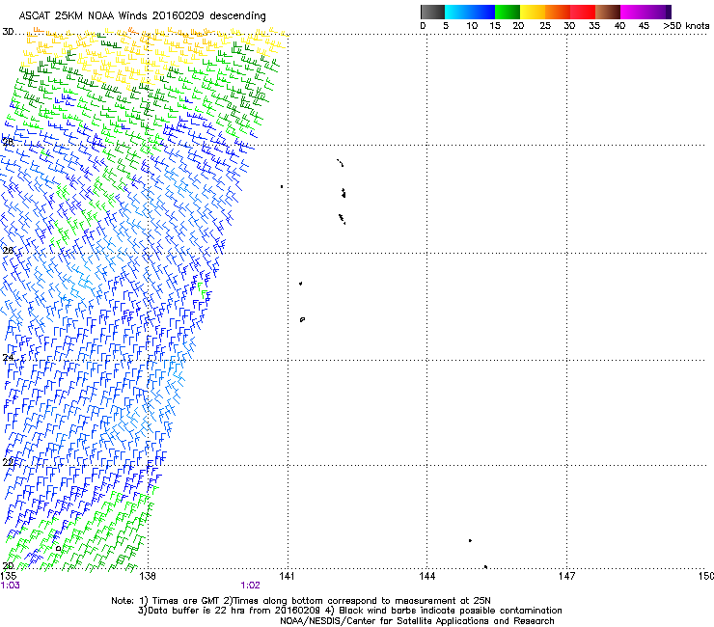Click the legend value label 10
Screen dimensions: 714x627
pos(472,26)
